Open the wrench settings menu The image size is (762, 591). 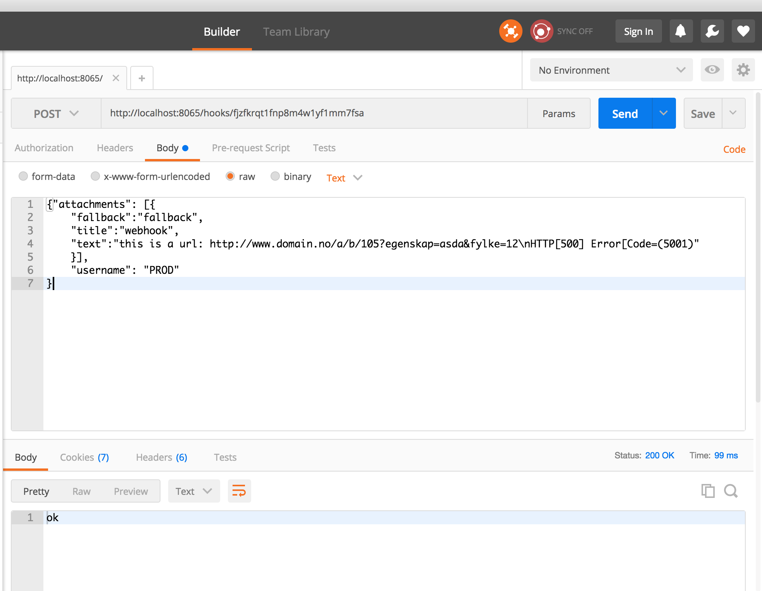tap(712, 31)
